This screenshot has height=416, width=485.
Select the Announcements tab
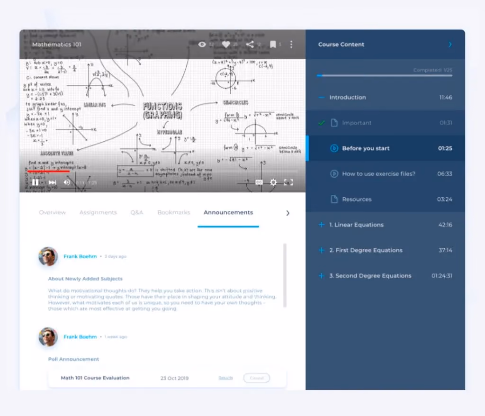click(x=228, y=212)
